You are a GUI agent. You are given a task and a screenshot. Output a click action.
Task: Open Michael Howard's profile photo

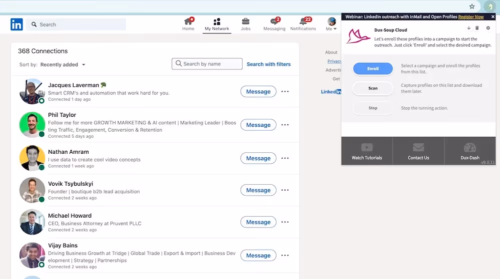[32, 222]
